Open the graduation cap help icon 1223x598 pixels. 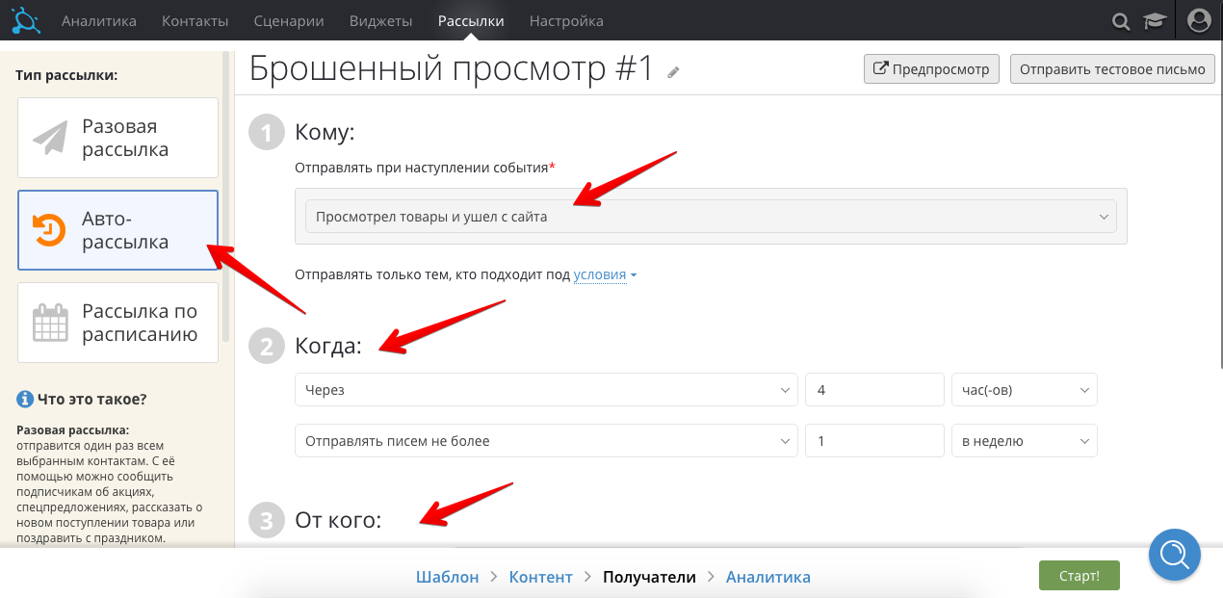click(x=1153, y=21)
